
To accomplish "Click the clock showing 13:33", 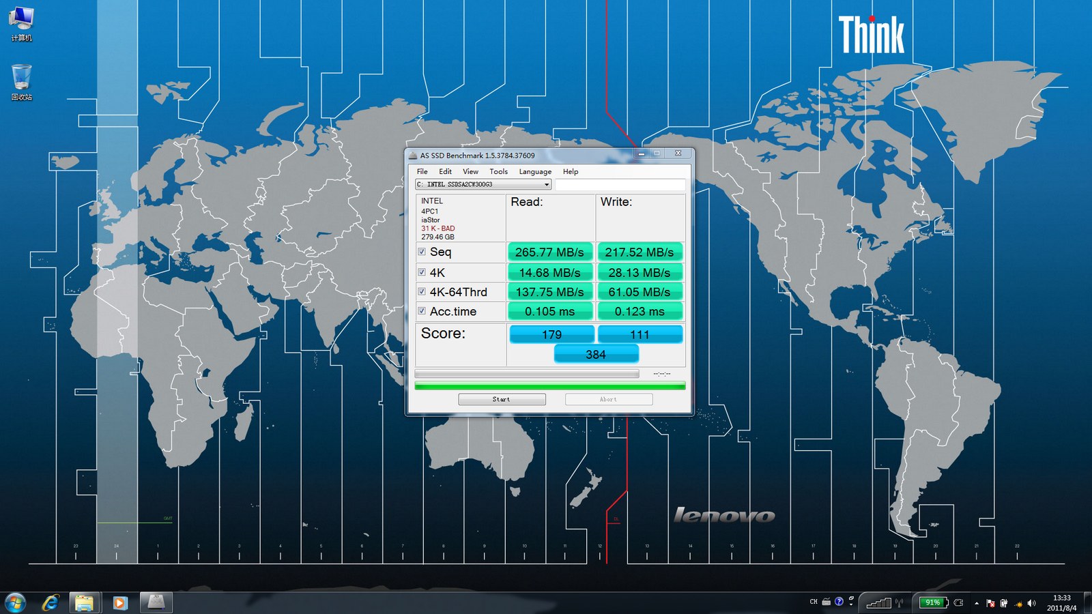I will 1062,598.
